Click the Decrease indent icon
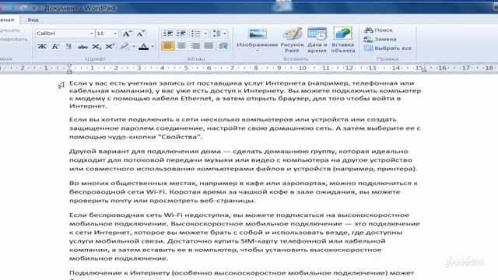 pos(168,33)
